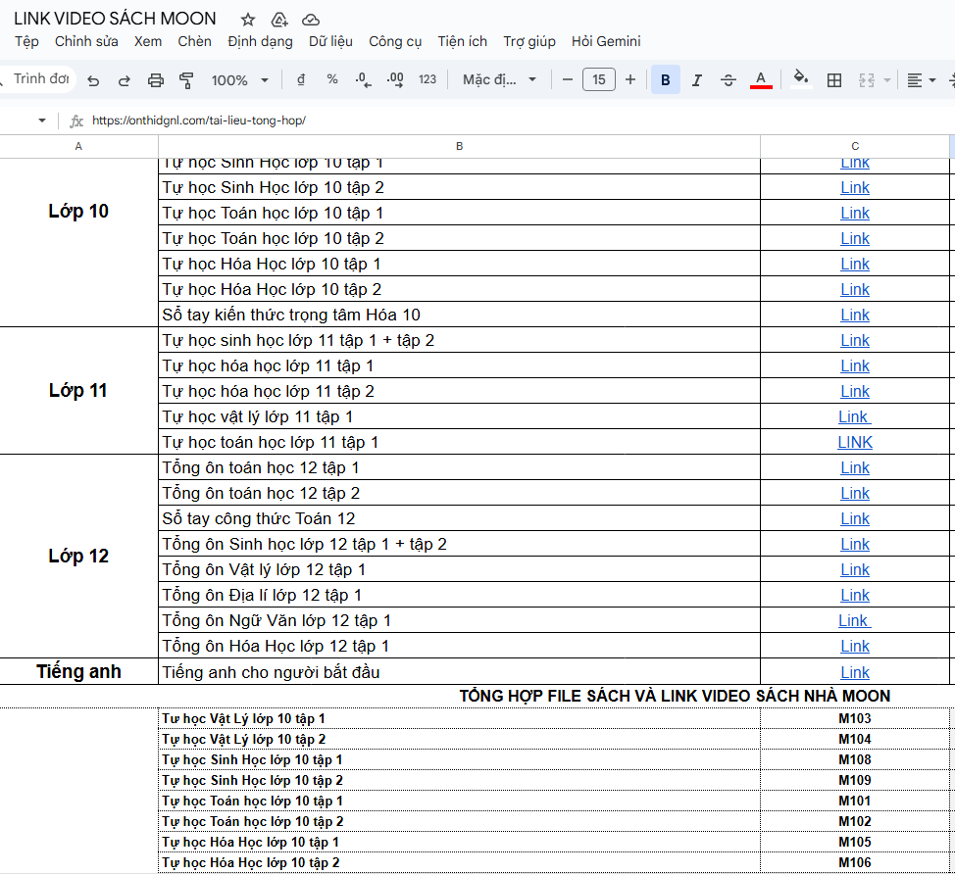
Task: Open the text color picker
Action: coord(761,80)
